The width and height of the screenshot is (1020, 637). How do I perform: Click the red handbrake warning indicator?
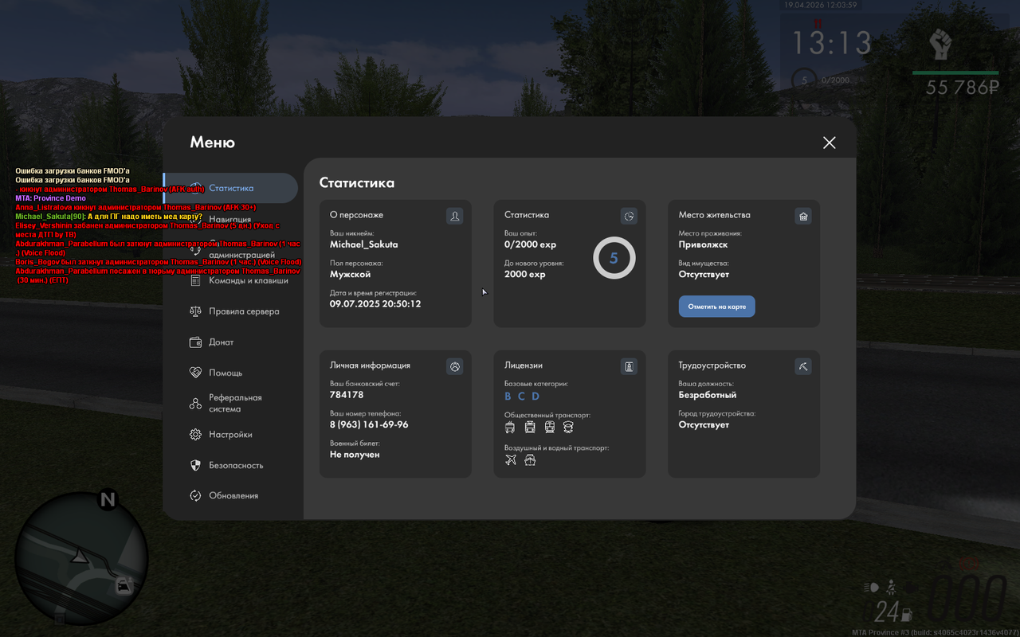[x=968, y=565]
